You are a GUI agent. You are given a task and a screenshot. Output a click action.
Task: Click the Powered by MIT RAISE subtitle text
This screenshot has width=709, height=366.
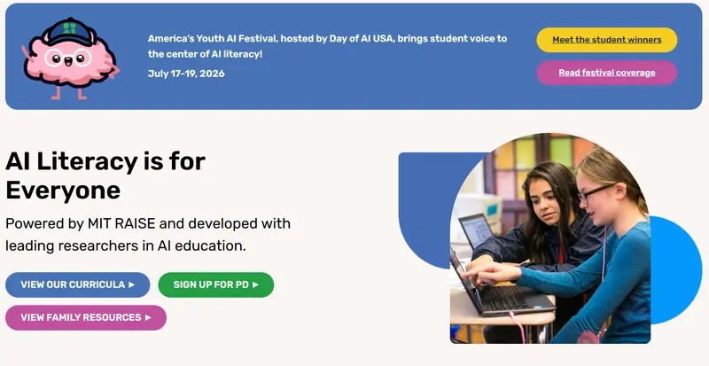coord(148,234)
